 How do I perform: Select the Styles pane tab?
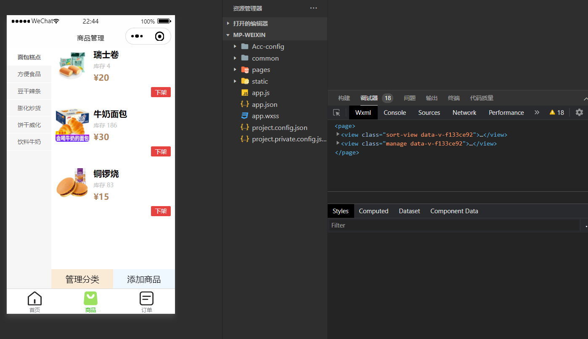click(341, 211)
